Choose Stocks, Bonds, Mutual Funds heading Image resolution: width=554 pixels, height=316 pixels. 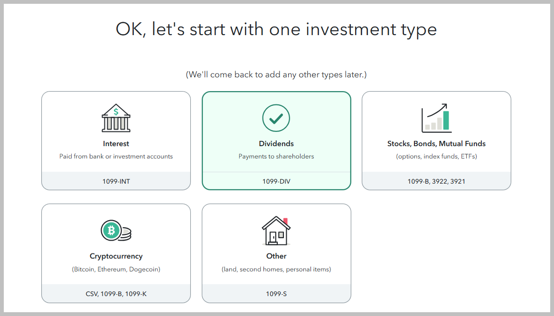coord(436,144)
